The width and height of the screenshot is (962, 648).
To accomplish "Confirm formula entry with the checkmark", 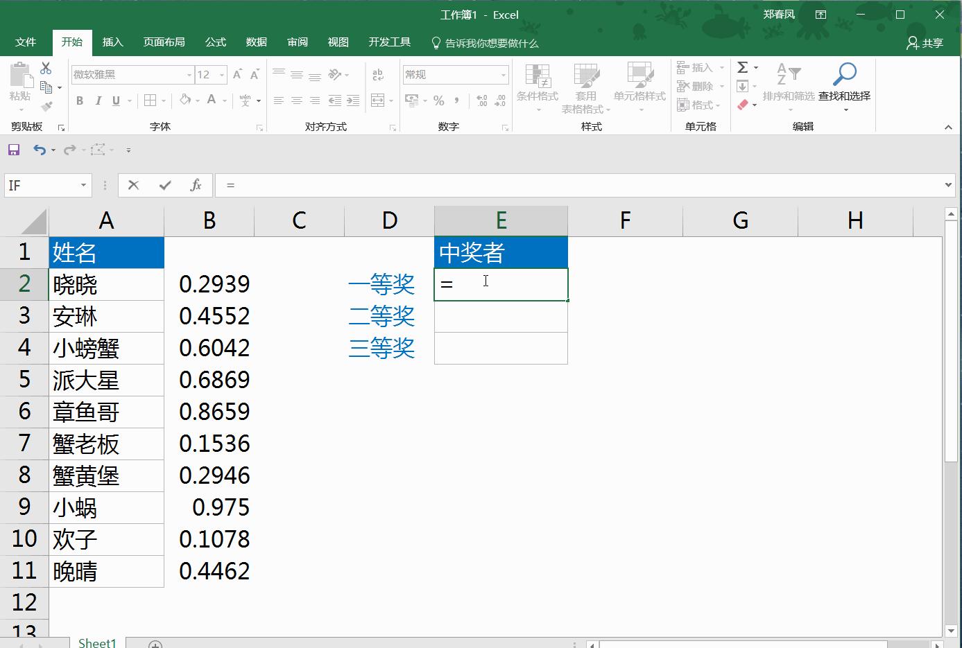I will tap(164, 185).
